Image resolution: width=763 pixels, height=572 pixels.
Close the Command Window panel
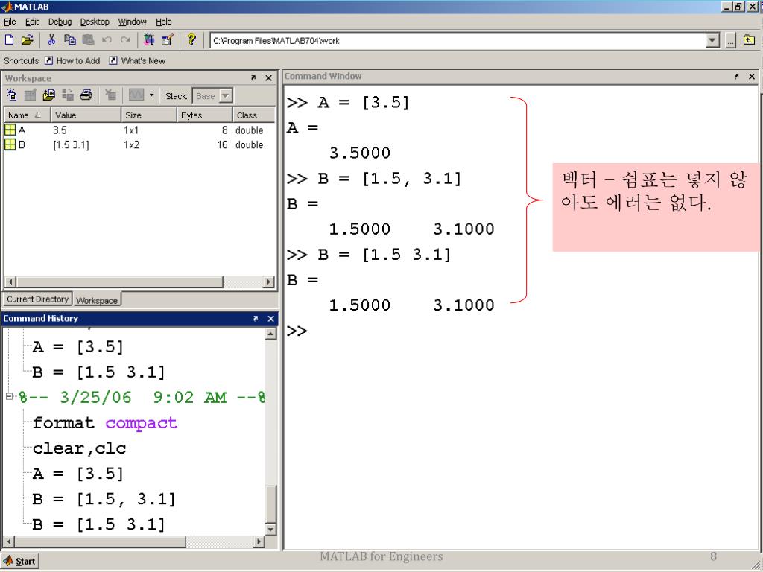point(752,77)
